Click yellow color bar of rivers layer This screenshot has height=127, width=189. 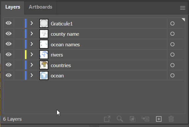pyautogui.click(x=26, y=55)
